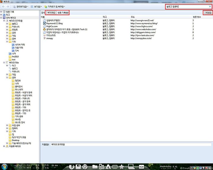This screenshot has height=170, width=213.
Task: Toggle the 방문 기록(H) search scope button
Action: pyautogui.click(x=63, y=13)
